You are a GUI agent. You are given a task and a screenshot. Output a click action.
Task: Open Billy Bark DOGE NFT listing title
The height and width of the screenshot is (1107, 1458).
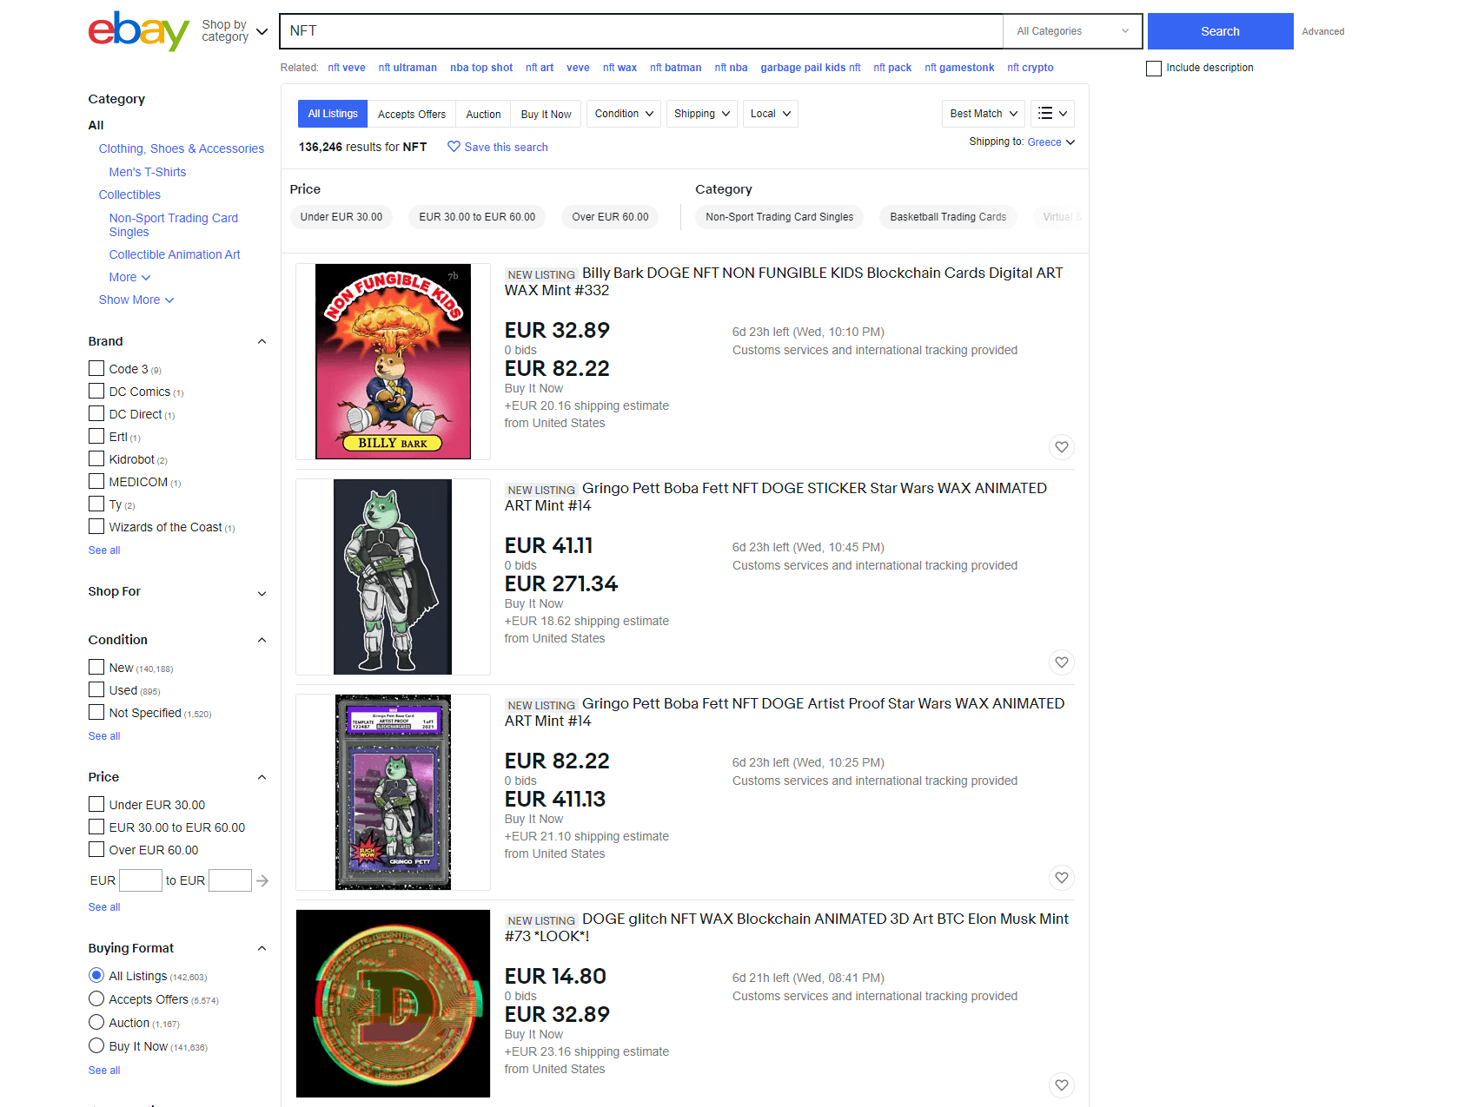coord(784,281)
